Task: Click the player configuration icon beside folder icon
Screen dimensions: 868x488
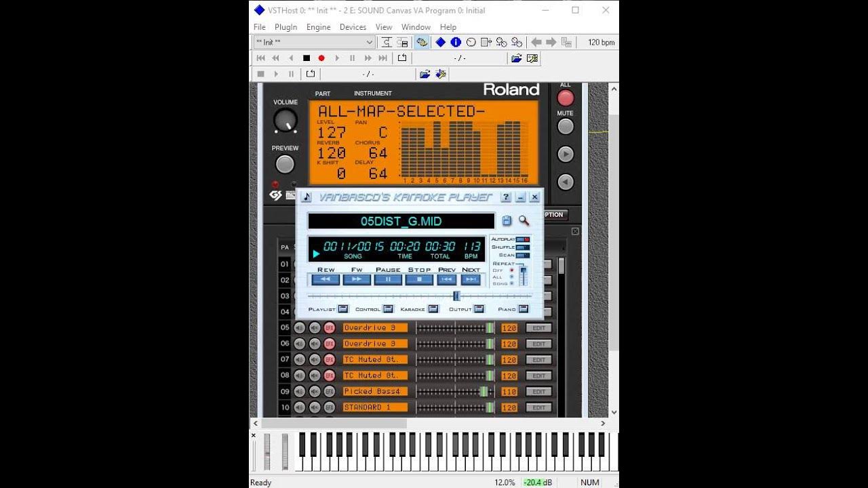Action: 532,58
